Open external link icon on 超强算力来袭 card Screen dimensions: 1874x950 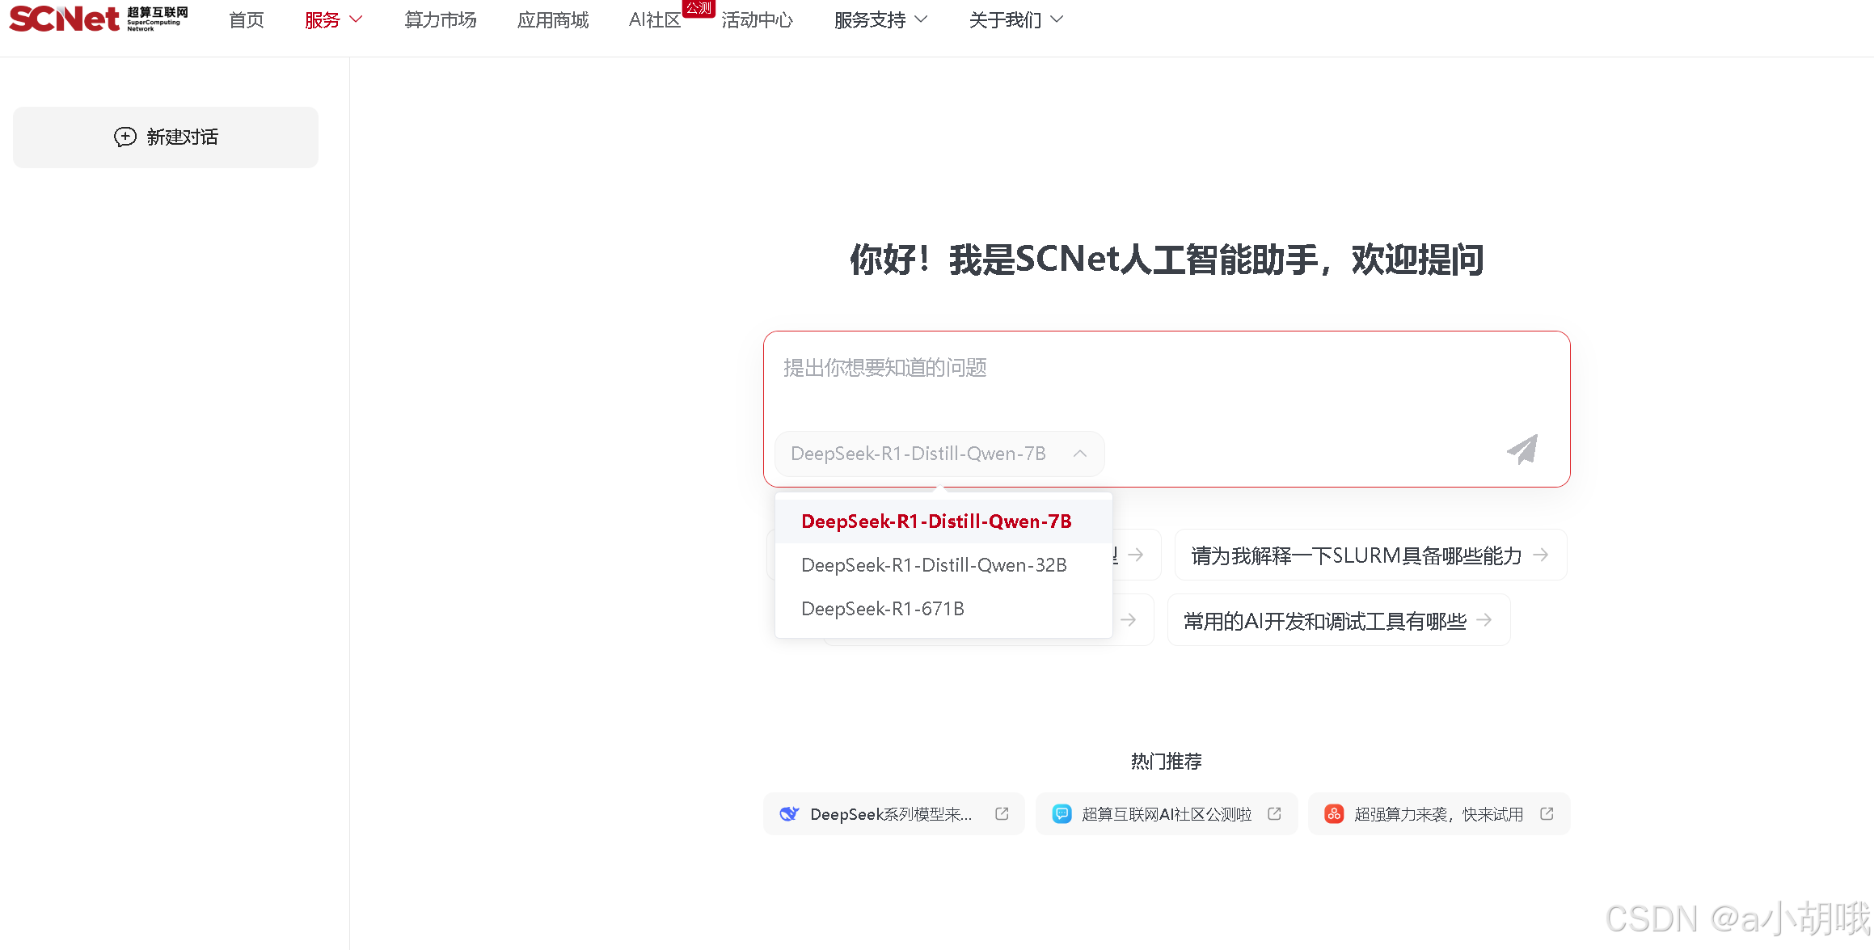click(1547, 813)
